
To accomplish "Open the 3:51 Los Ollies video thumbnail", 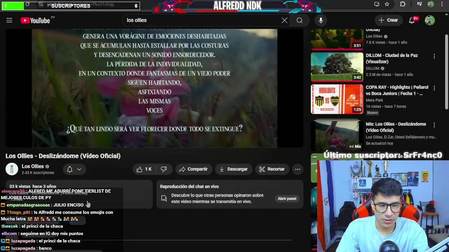I will 337,39.
